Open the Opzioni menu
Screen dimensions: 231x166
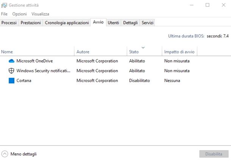19,14
